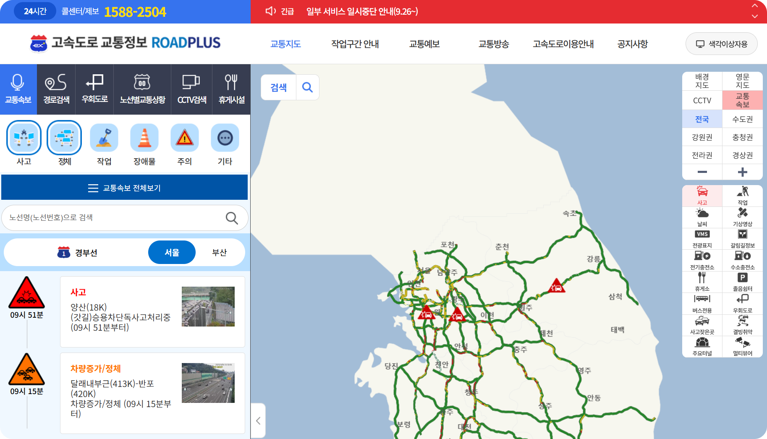Viewport: 767px width, 439px height.
Task: Collapse the left side panel arrow
Action: pos(258,421)
